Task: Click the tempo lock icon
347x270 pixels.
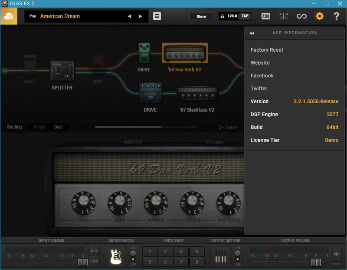Action: pos(222,16)
